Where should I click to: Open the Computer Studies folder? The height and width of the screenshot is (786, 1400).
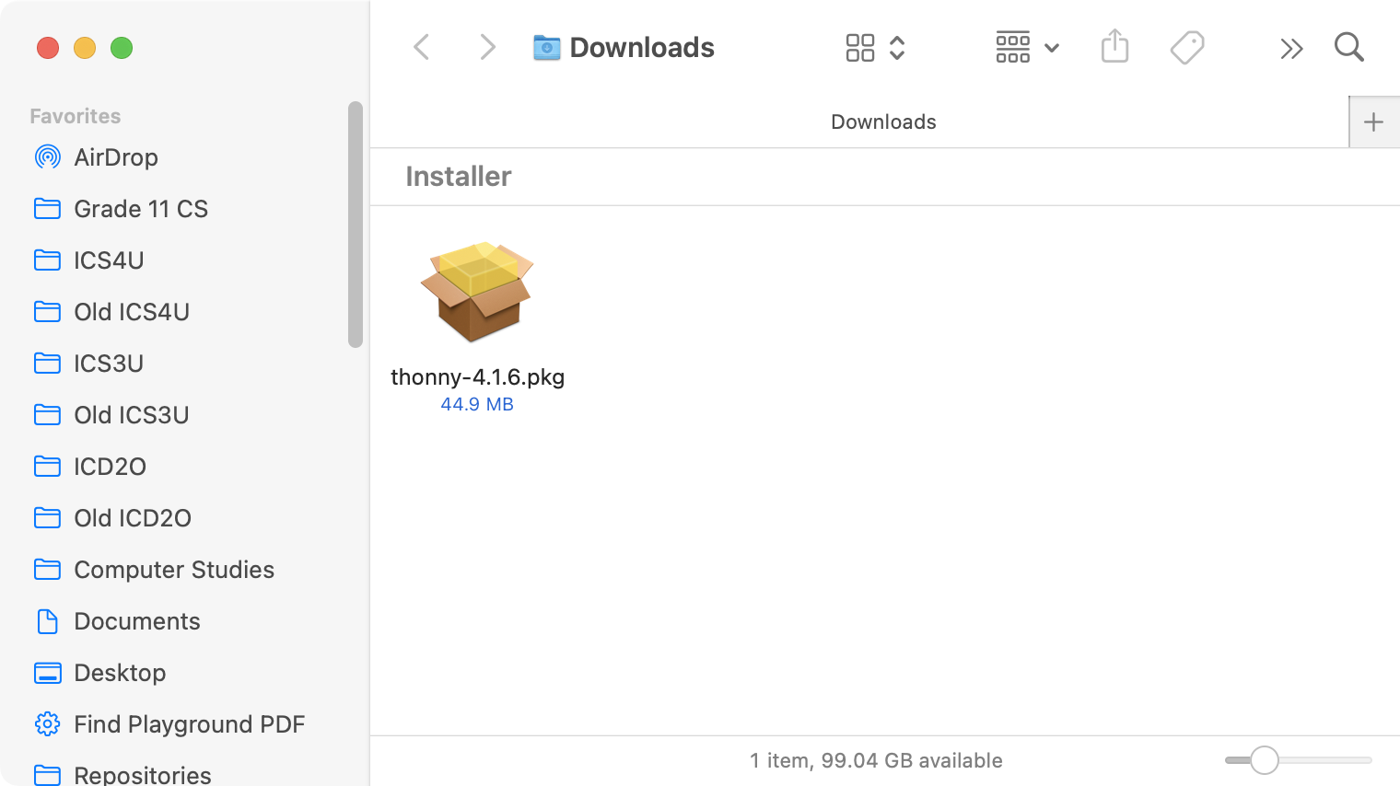point(173,570)
